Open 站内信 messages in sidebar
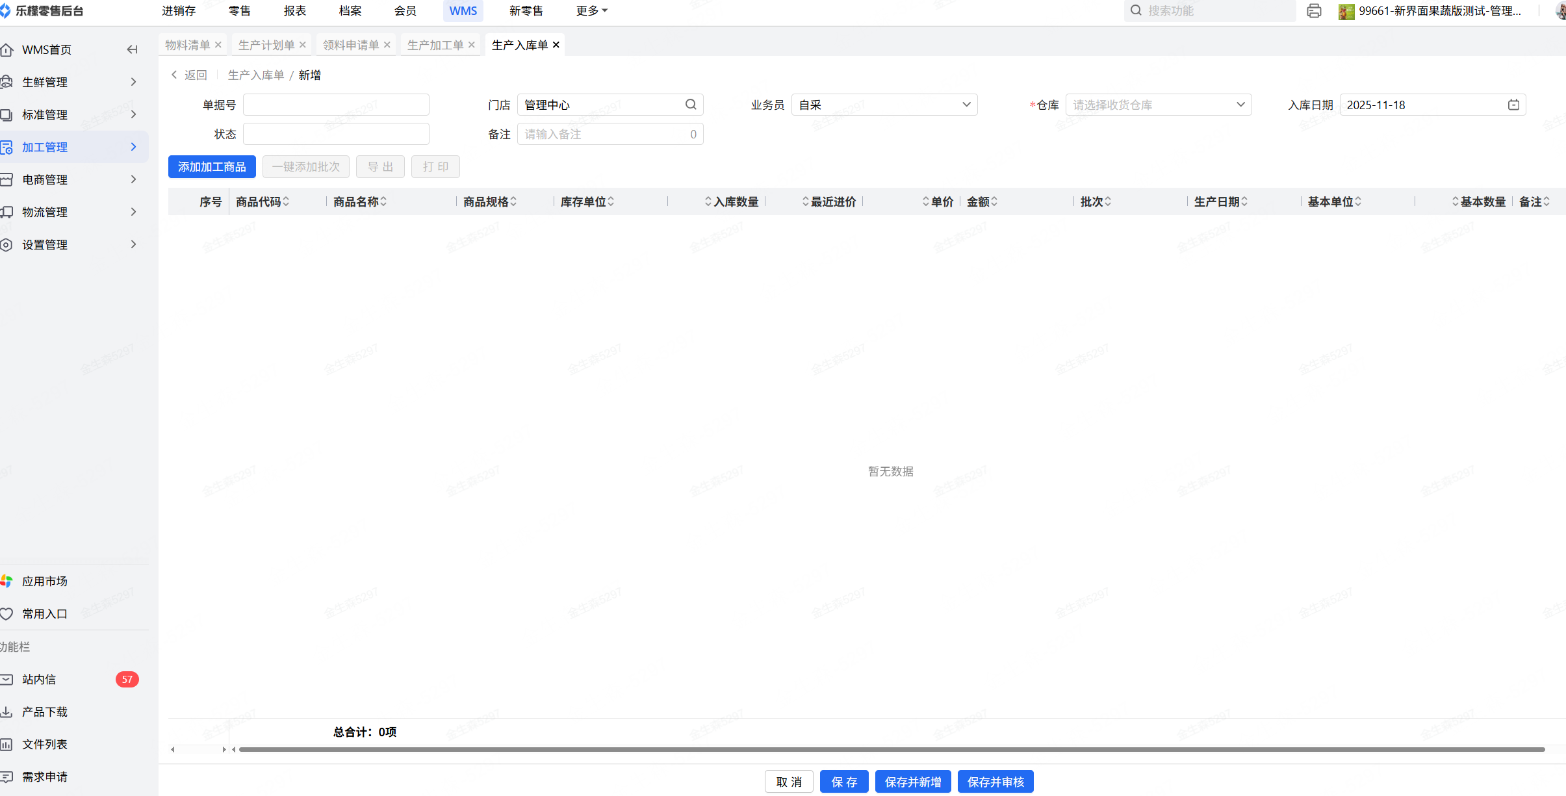This screenshot has height=796, width=1566. point(39,679)
